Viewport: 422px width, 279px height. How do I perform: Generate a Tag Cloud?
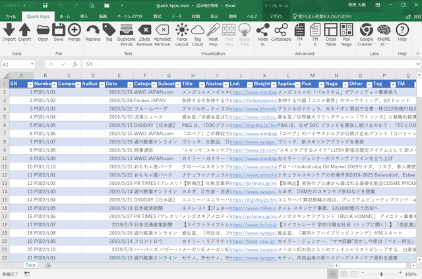tap(198, 30)
